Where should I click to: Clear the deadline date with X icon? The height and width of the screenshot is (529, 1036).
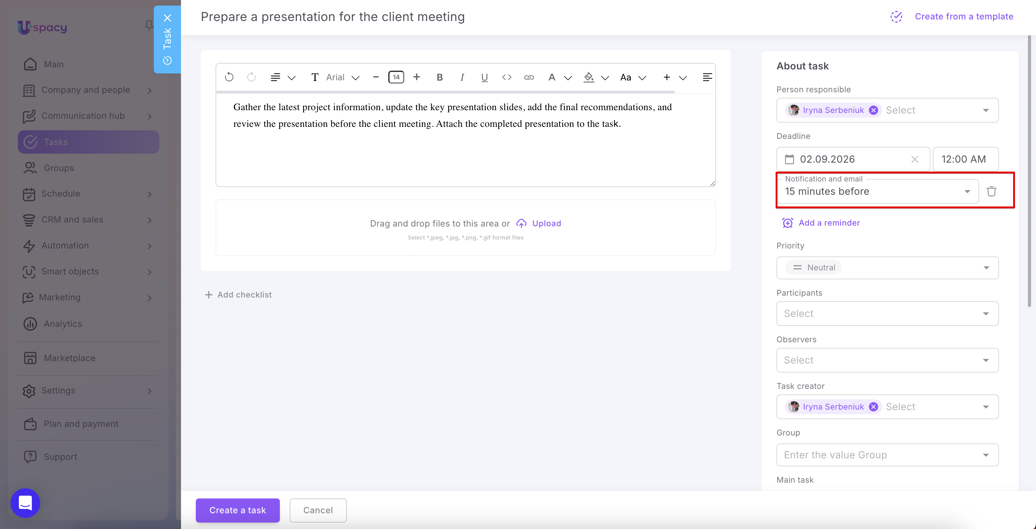coord(915,159)
